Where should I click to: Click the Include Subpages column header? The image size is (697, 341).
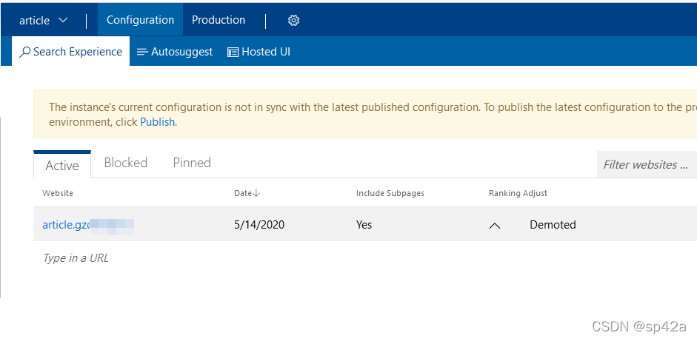(x=390, y=193)
